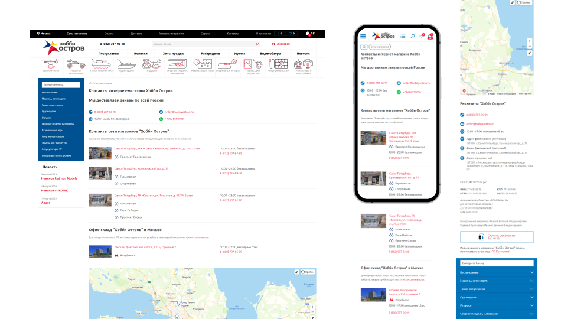
Task: Open the Аккумуляторы, ЗУ category icon
Action: (278, 64)
